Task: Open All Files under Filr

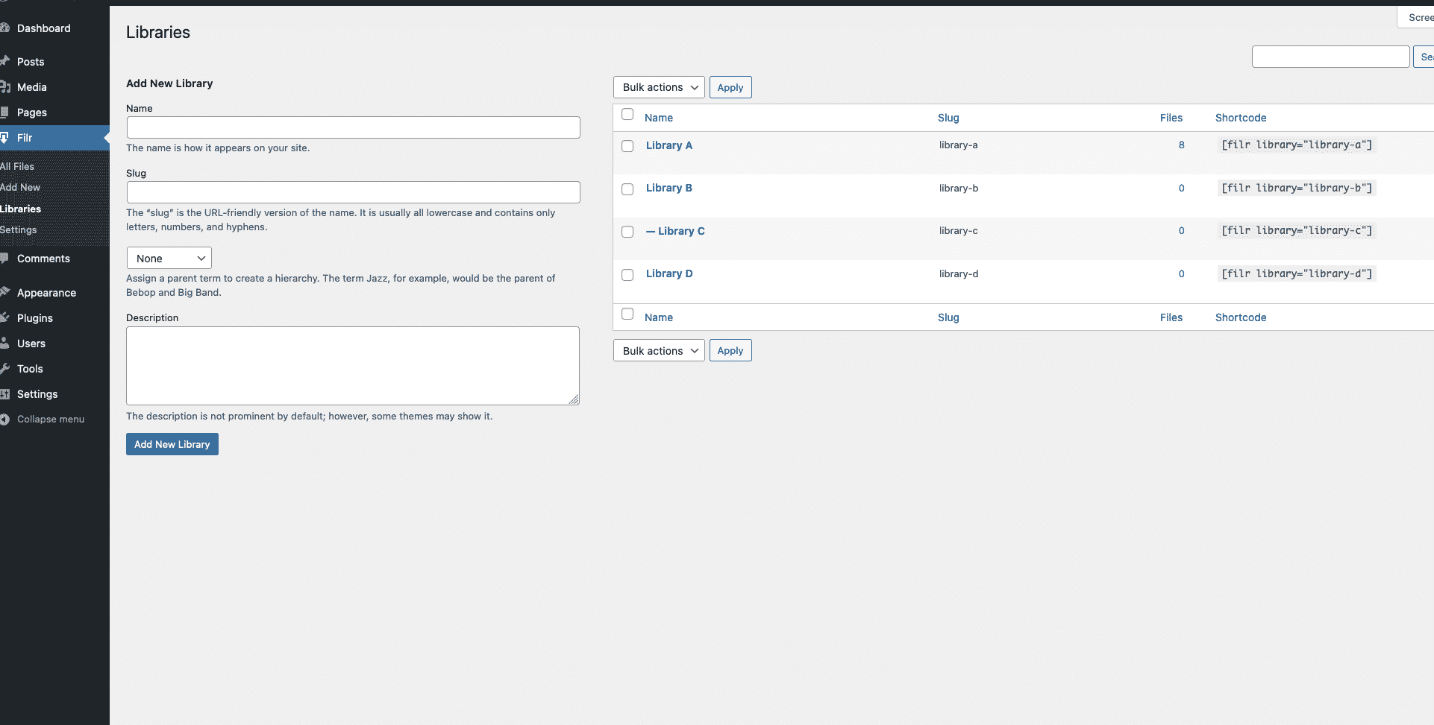Action: [17, 166]
